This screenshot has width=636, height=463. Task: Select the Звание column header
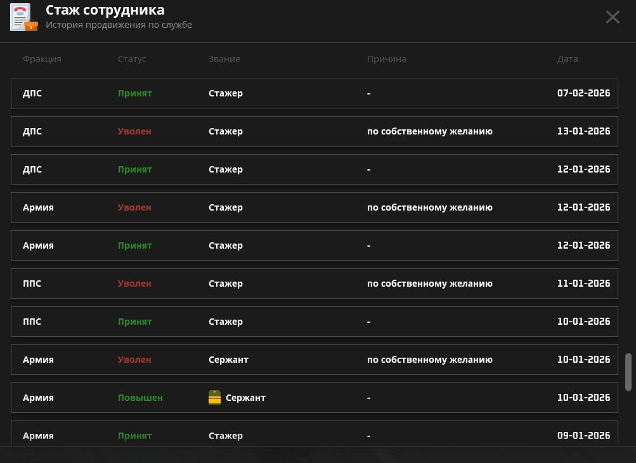pyautogui.click(x=224, y=59)
